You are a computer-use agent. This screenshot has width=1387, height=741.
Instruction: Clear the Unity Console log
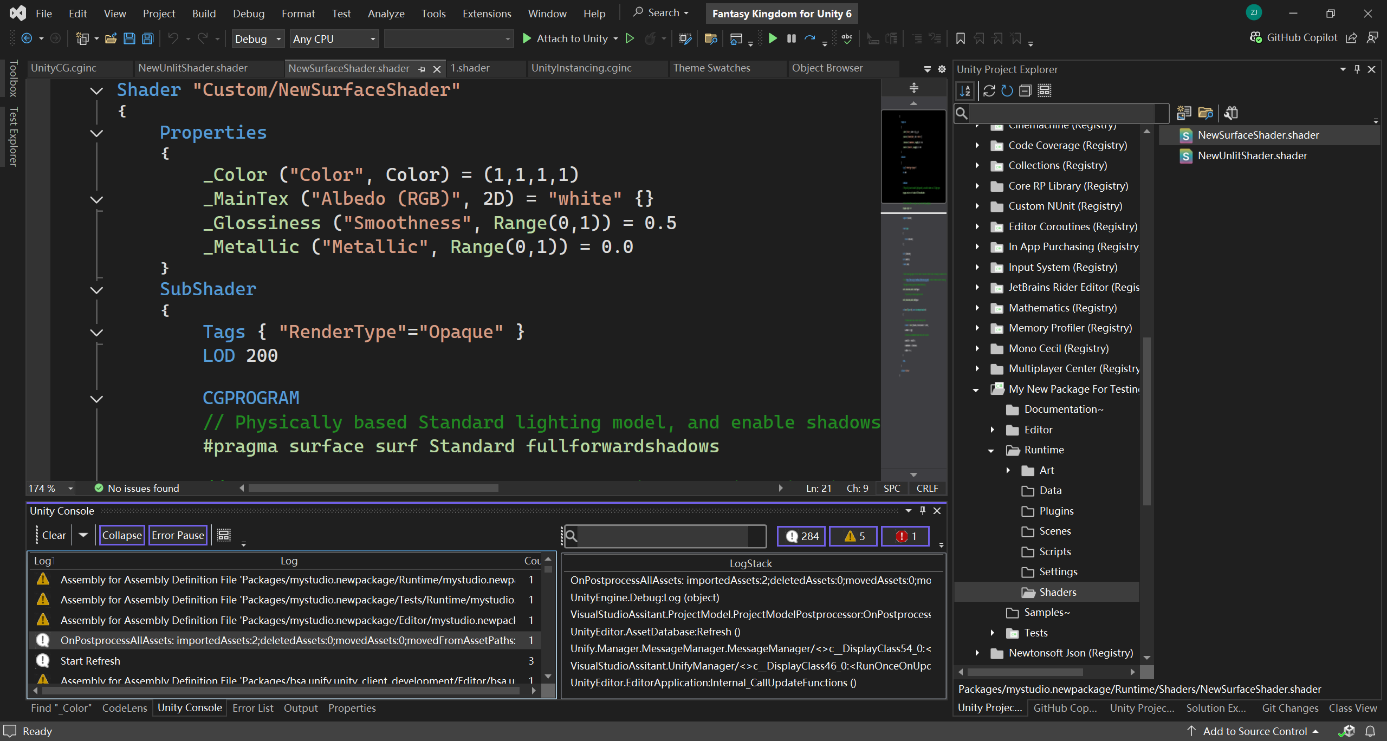coord(54,535)
